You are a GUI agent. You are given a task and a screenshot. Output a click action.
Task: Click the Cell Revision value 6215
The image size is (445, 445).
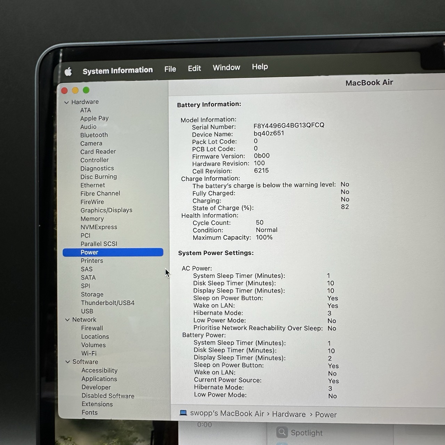[x=261, y=171]
